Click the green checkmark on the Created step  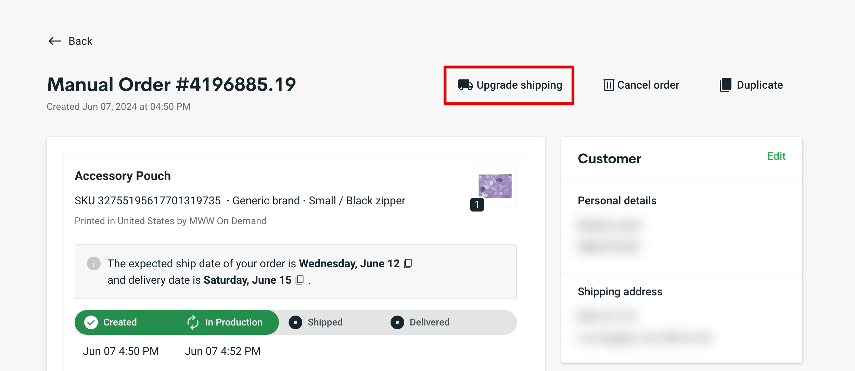(91, 322)
